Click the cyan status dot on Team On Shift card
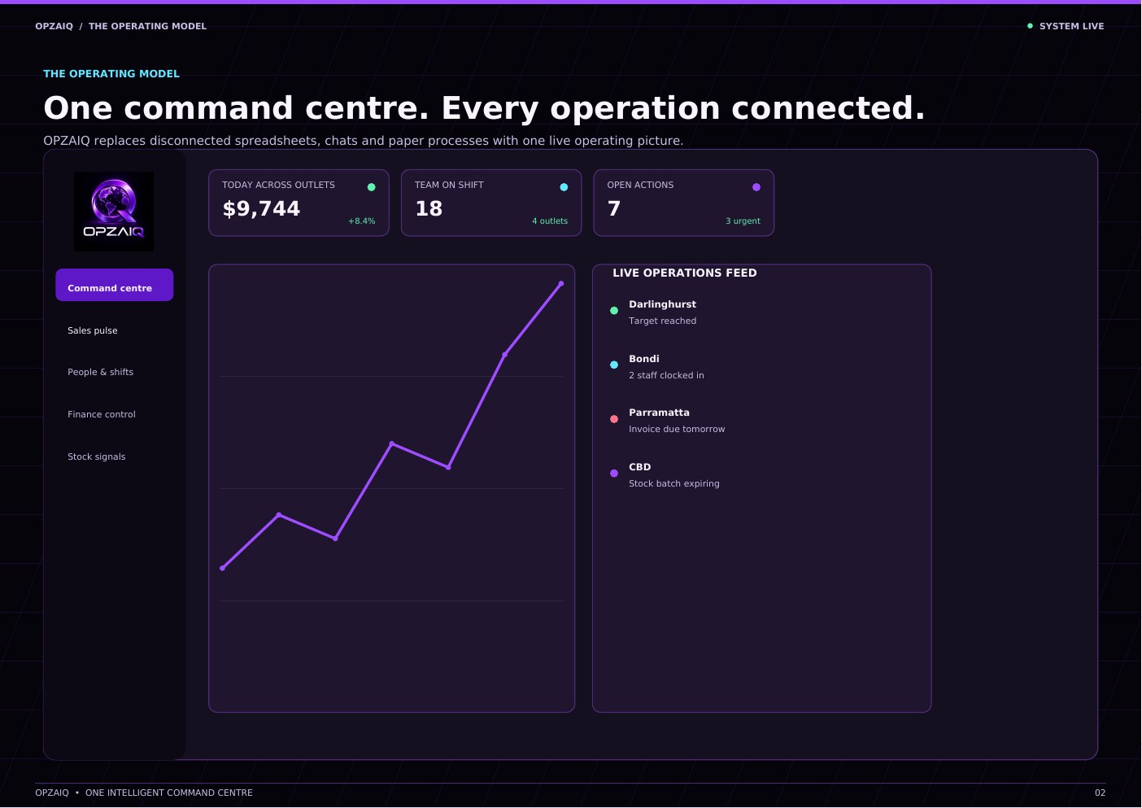 (564, 187)
